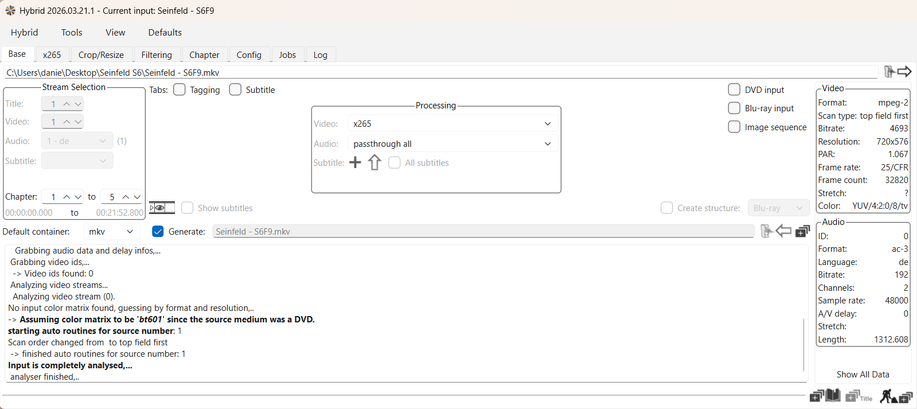Switch to the Filtering tab
Viewport: 917px width, 409px height.
click(x=157, y=54)
